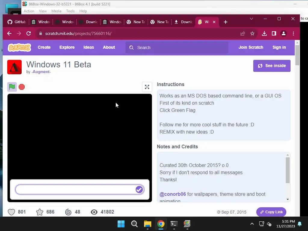Click the page vertical scrollbar thumb
308x231 pixels.
point(297,55)
